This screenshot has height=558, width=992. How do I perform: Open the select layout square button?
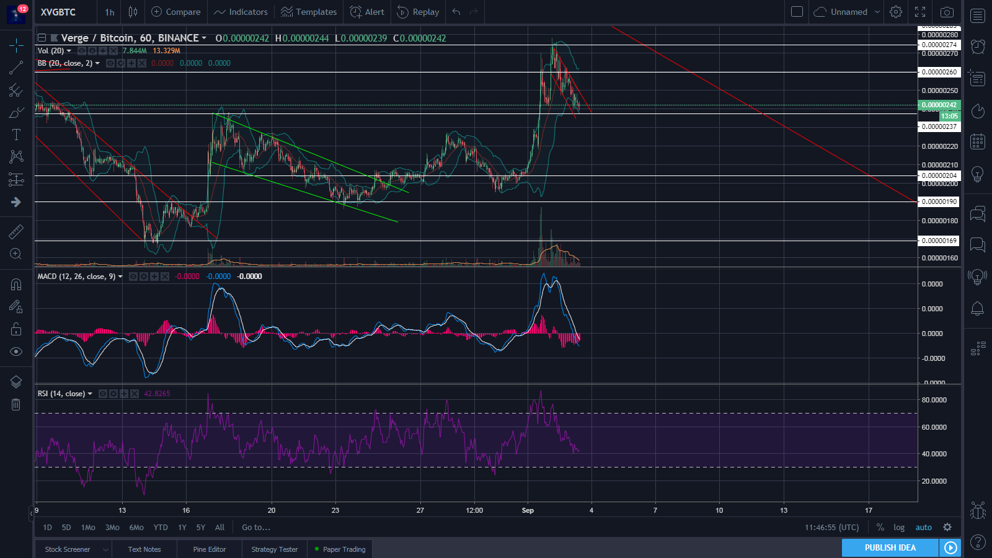click(x=797, y=12)
